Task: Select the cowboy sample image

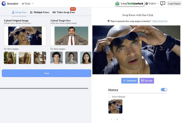Action: click(x=40, y=58)
